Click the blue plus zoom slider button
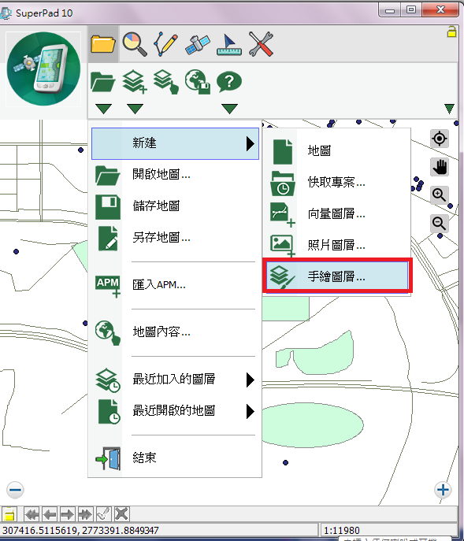Screen dimensions: 464x541 click(x=443, y=490)
